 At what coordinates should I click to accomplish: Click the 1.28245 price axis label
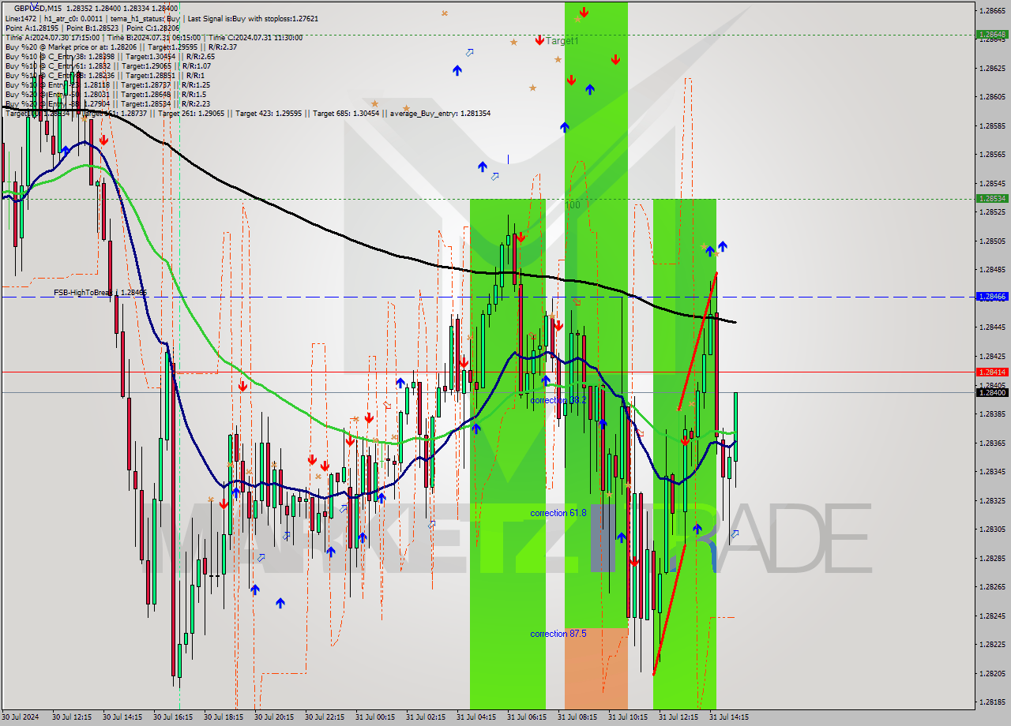[x=992, y=616]
